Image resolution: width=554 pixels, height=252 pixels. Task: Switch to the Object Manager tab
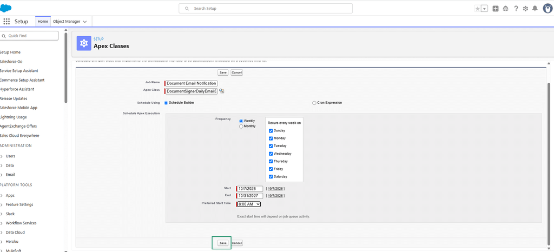(x=67, y=22)
